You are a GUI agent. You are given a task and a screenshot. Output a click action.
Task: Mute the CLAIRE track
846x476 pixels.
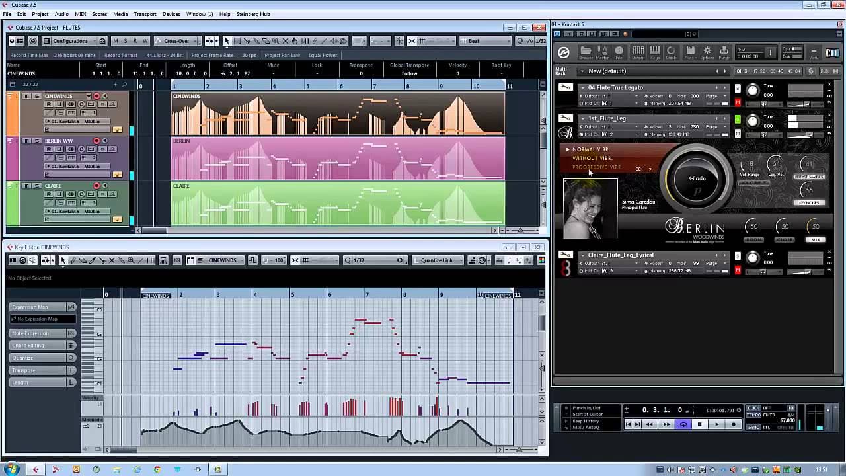tap(26, 186)
